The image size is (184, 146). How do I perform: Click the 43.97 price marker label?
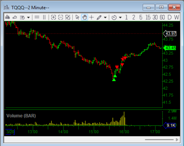170,34
